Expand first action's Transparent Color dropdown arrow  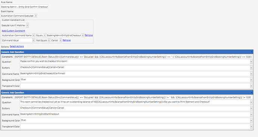pos(251,86)
